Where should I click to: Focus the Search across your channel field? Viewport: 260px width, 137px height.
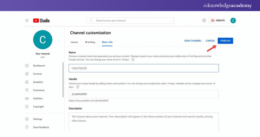tap(130, 20)
